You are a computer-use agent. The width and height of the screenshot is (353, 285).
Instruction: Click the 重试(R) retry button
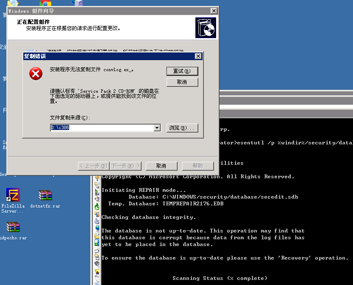(x=182, y=71)
